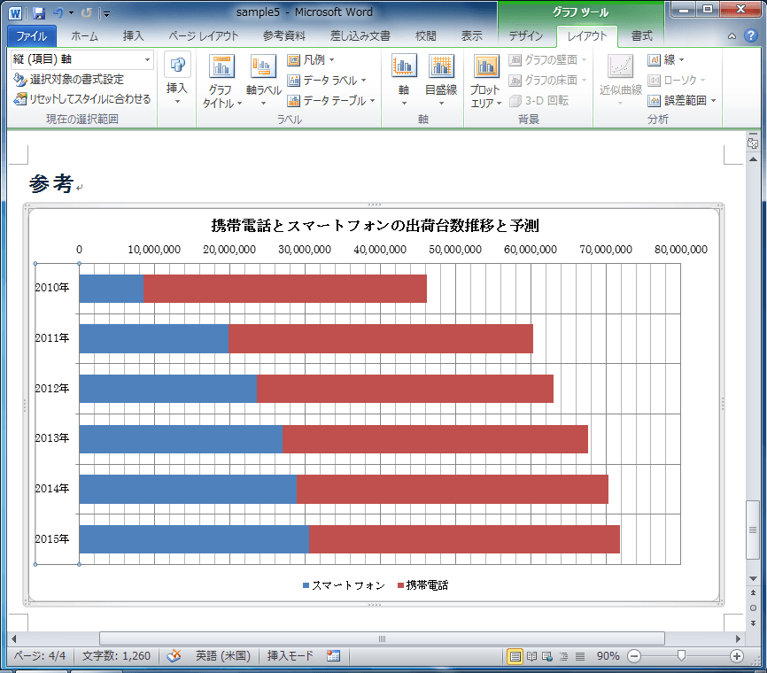This screenshot has height=673, width=767.
Task: Click the macro recording icon in status bar
Action: click(333, 656)
